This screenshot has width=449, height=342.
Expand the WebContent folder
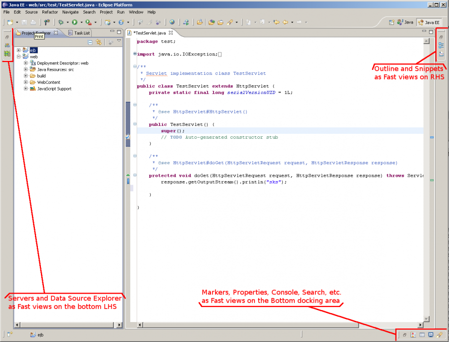click(x=25, y=82)
